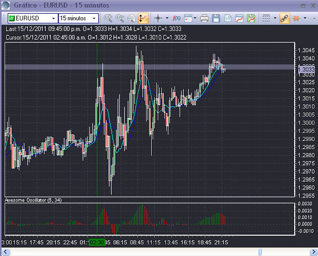Image resolution: width=318 pixels, height=256 pixels.
Task: Click the green save chart template icon
Action: click(251, 18)
